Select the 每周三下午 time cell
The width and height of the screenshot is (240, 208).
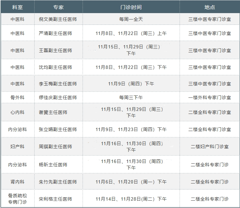131,97
